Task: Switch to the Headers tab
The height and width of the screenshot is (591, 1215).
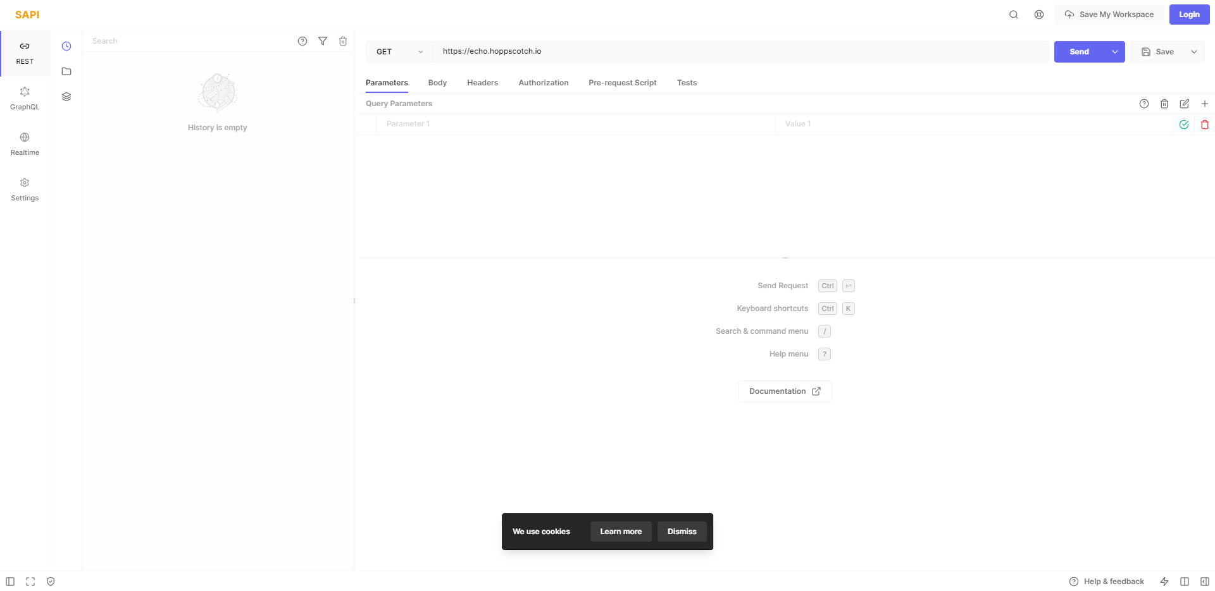Action: coord(482,83)
